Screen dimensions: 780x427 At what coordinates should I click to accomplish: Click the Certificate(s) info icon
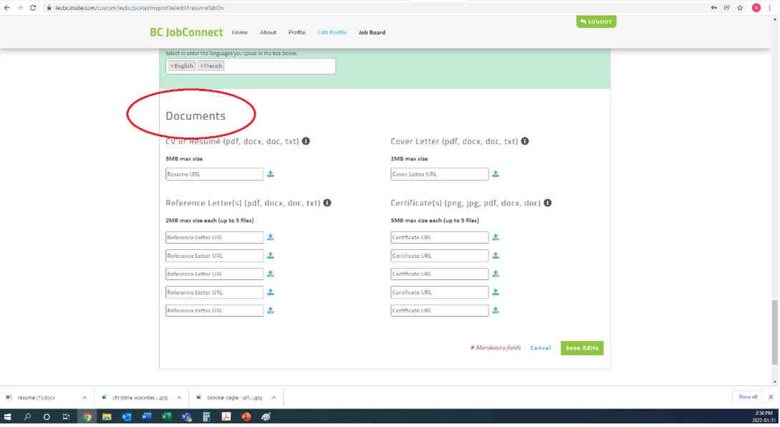pos(548,203)
